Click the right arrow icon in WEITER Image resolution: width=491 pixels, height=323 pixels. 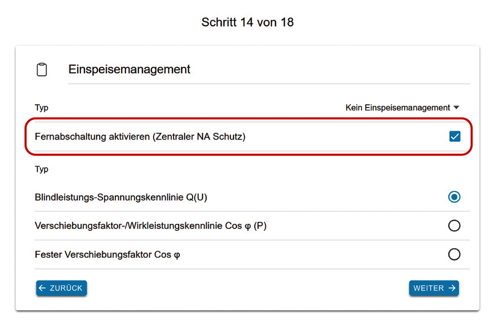coord(452,288)
